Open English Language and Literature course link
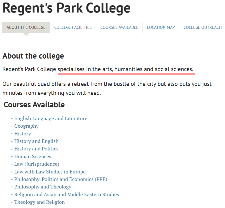The width and height of the screenshot is (225, 208). click(51, 118)
